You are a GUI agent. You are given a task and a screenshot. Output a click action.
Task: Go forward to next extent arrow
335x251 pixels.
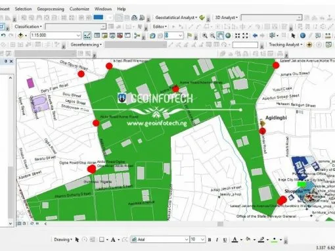(262, 35)
